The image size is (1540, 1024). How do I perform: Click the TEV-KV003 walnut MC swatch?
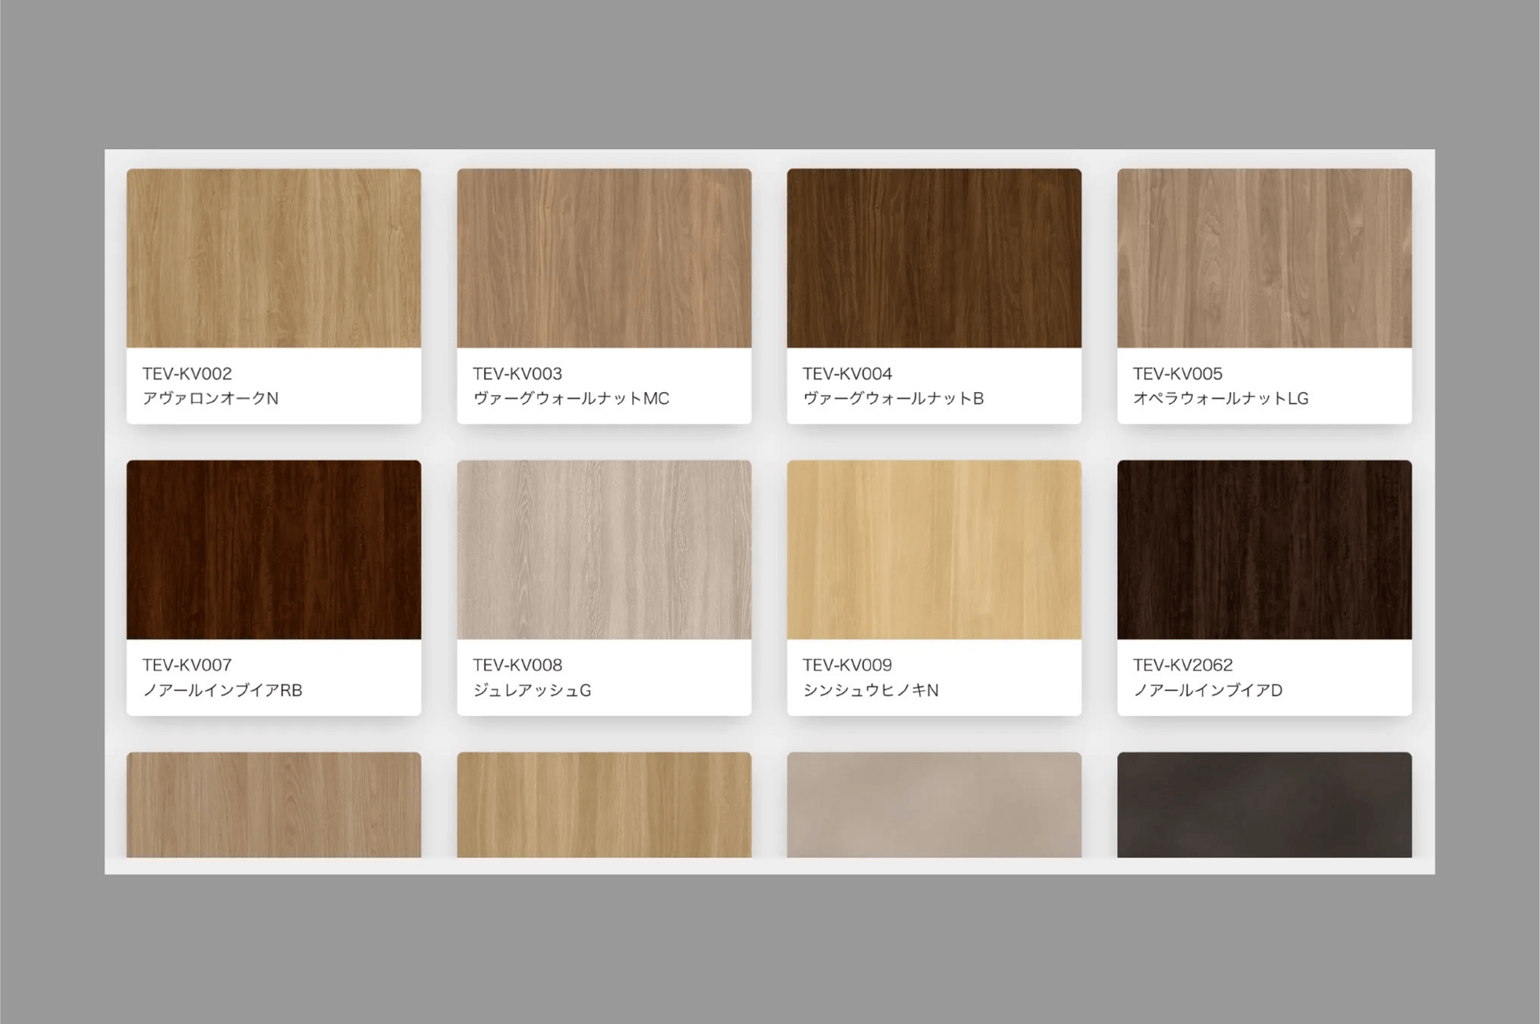(604, 258)
